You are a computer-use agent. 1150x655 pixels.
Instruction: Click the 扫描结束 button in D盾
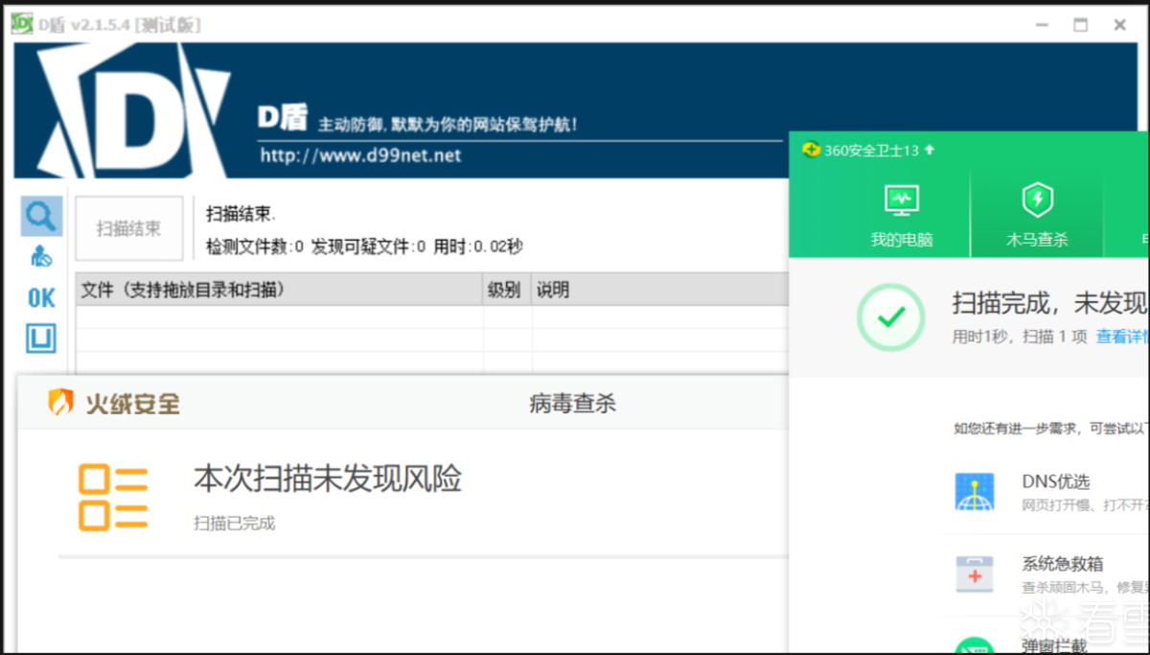pyautogui.click(x=129, y=228)
